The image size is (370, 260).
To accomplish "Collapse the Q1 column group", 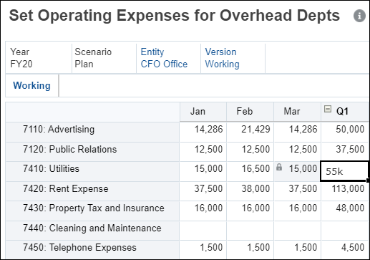I will pos(328,109).
